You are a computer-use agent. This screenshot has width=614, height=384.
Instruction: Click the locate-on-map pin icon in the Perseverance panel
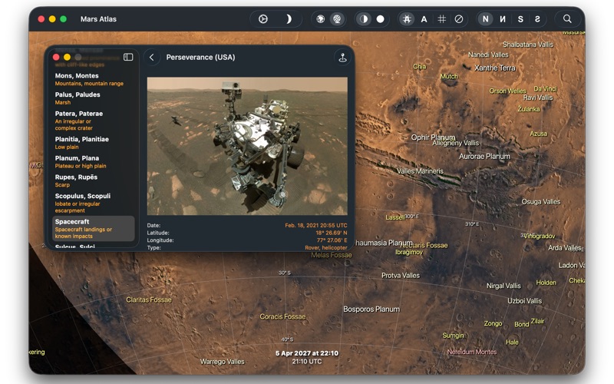[342, 57]
